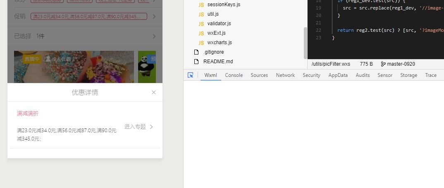This screenshot has height=188, width=444.
Task: Switch to the Console tab
Action: 234,75
